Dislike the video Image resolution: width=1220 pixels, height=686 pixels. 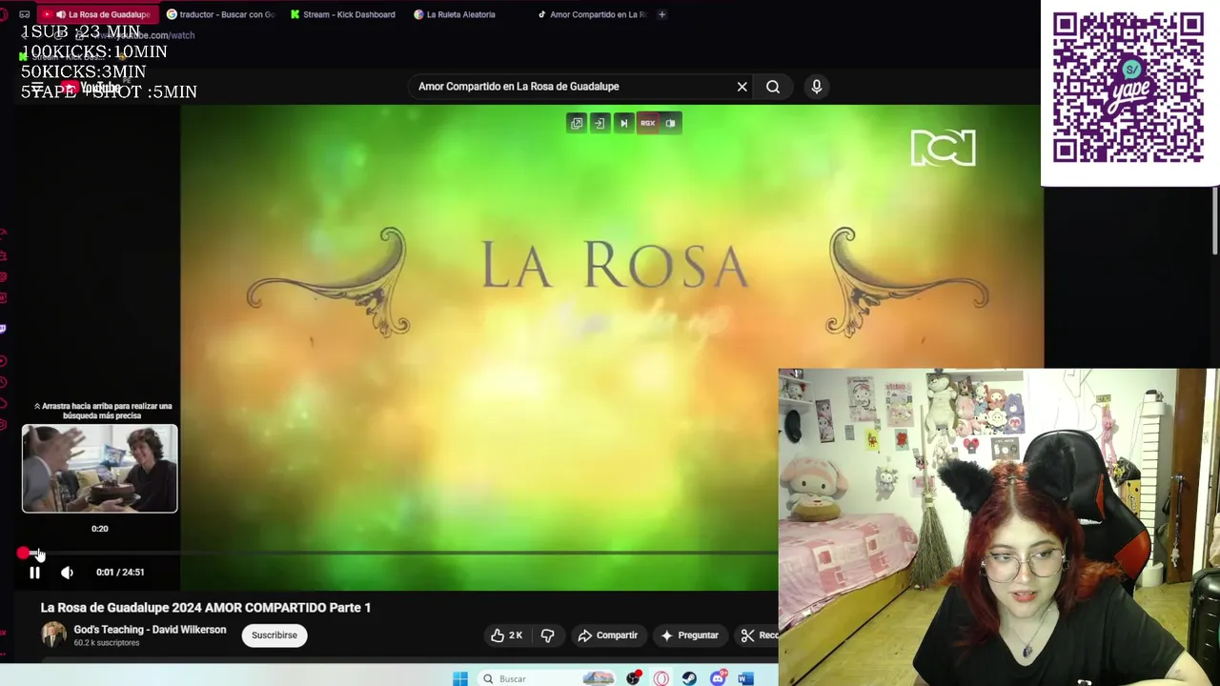pos(547,636)
